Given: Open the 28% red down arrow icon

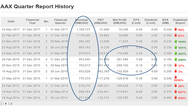Looking at the screenshot, I should click(x=176, y=86).
